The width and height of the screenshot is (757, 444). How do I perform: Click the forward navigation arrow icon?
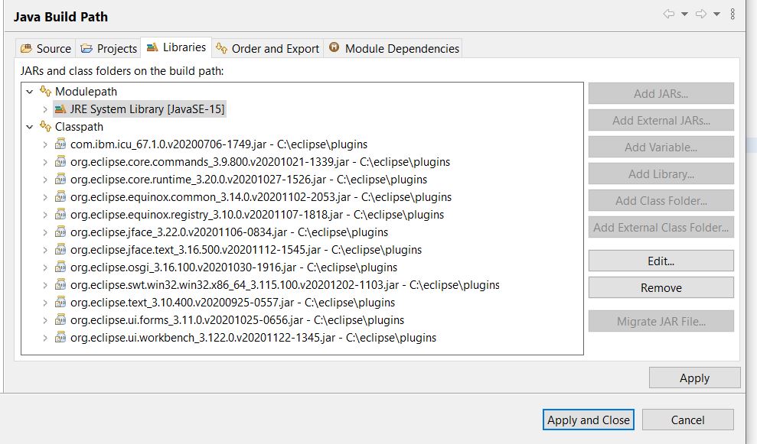point(700,14)
